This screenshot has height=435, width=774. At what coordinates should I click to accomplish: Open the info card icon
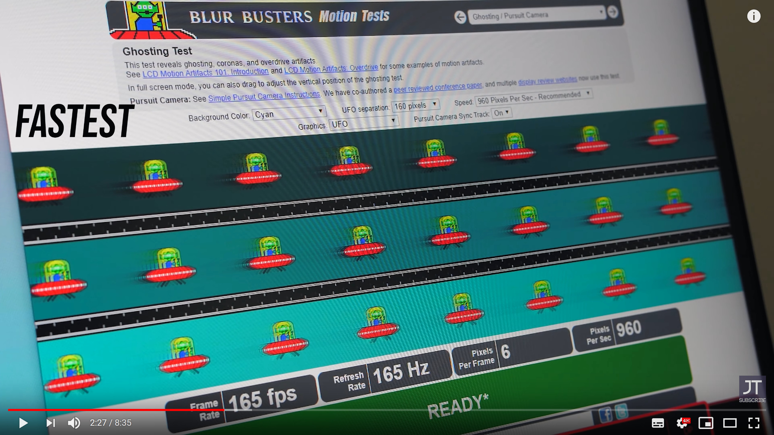754,16
